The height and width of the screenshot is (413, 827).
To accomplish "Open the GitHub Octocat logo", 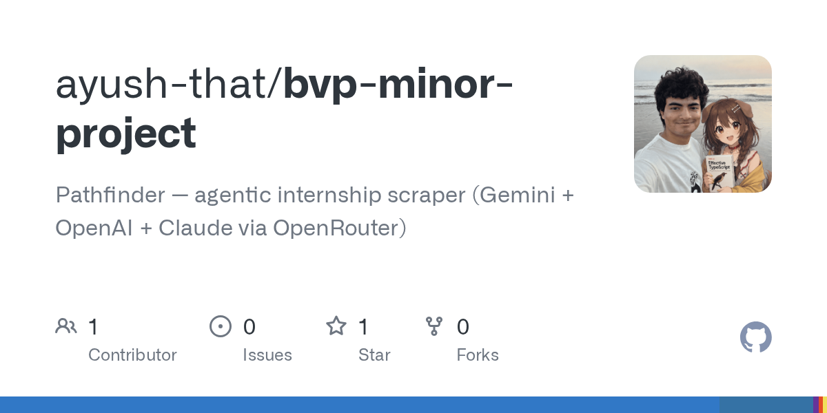I will pos(756,337).
